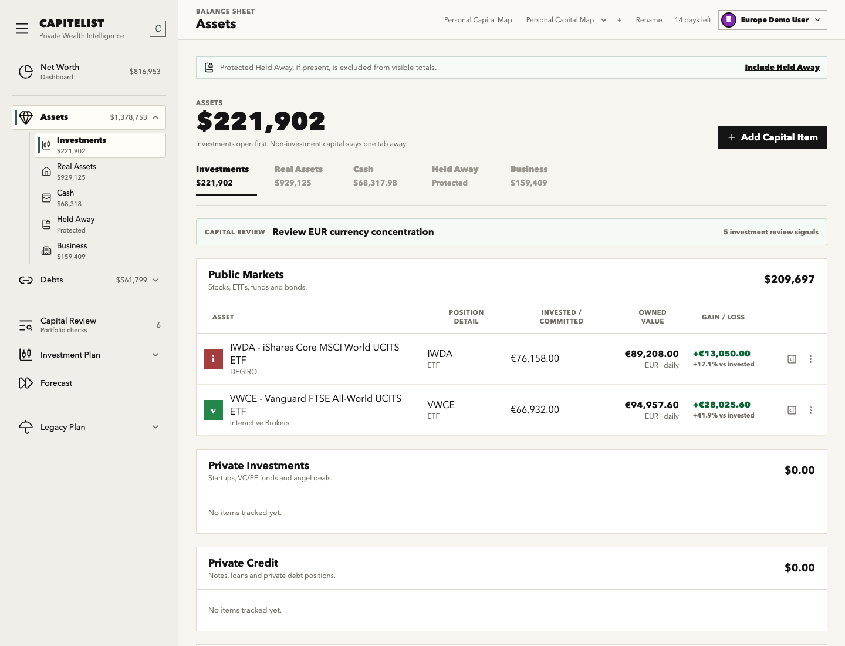Click the Business building icon in sidebar
Viewport: 845px width, 646px height.
click(x=46, y=251)
